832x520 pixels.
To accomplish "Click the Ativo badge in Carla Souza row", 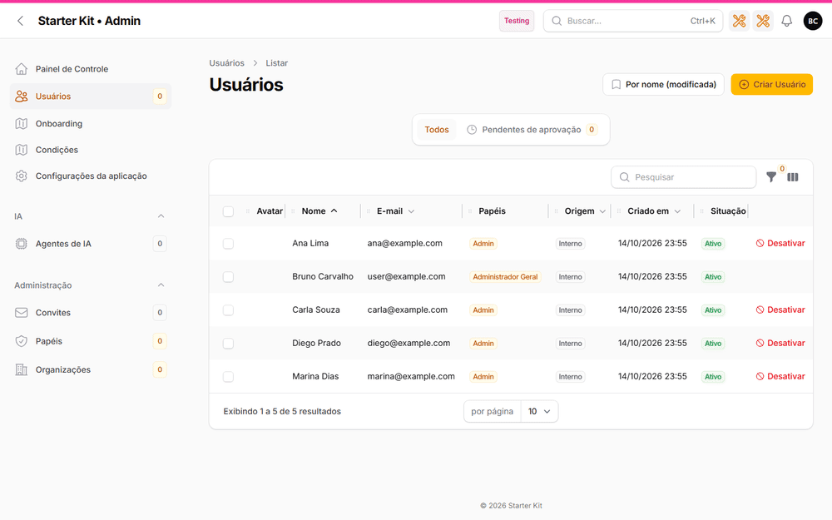I will pos(713,310).
